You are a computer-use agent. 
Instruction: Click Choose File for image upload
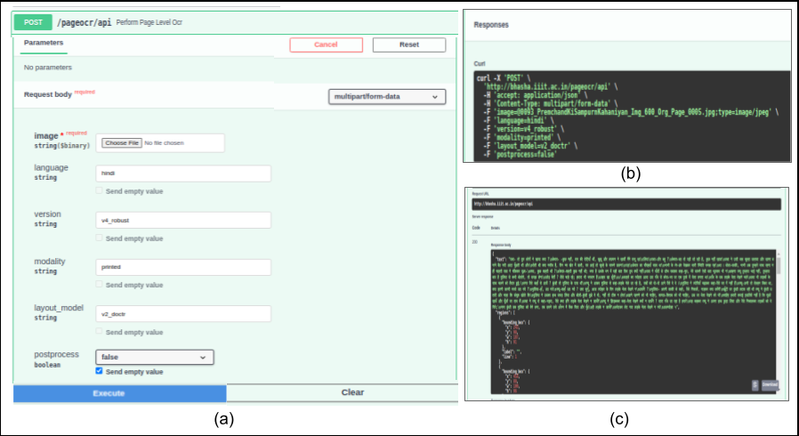tap(121, 142)
